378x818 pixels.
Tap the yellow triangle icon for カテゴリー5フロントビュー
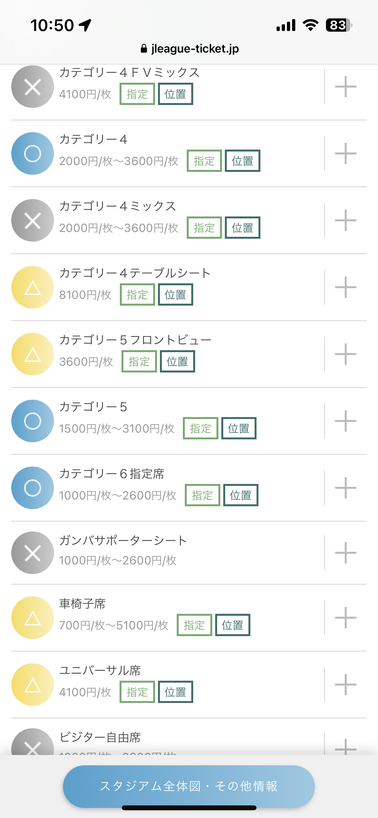[x=33, y=354]
